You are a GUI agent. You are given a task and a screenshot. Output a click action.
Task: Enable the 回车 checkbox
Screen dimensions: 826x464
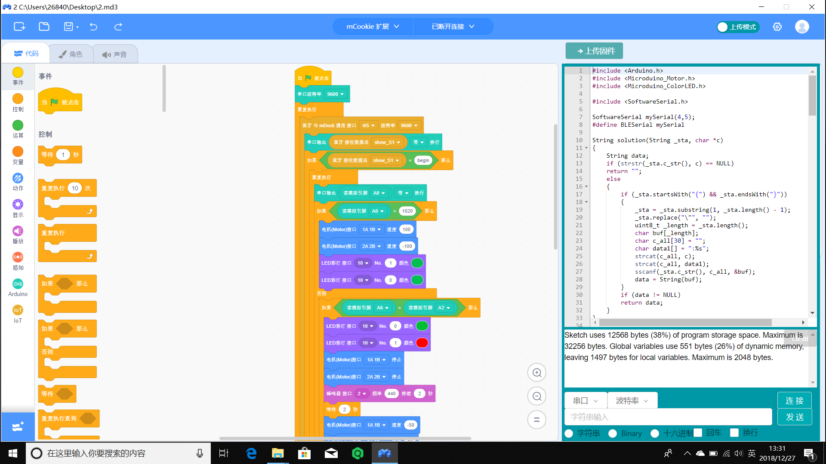tap(698, 433)
